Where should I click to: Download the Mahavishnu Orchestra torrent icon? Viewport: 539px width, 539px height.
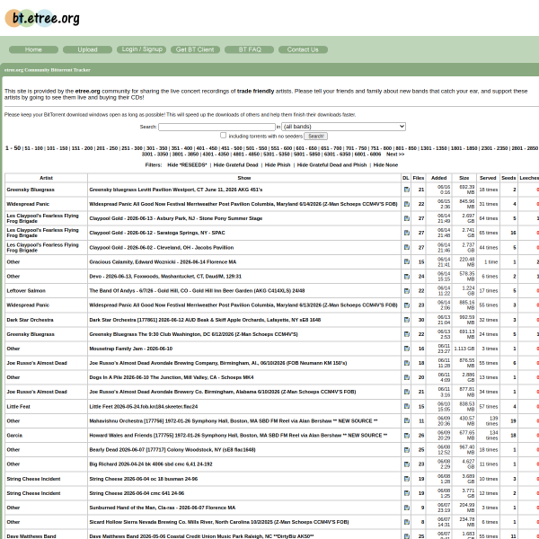click(x=407, y=421)
